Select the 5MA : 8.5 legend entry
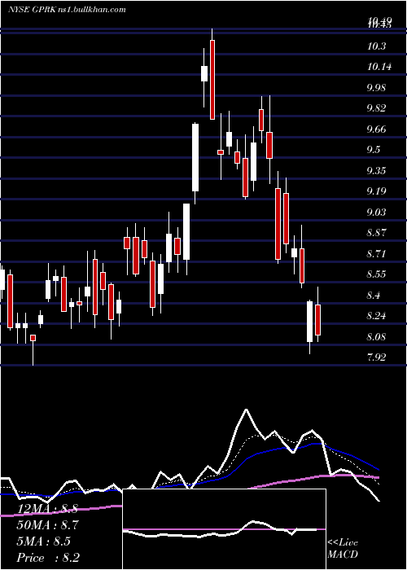The image size is (407, 570). click(44, 541)
